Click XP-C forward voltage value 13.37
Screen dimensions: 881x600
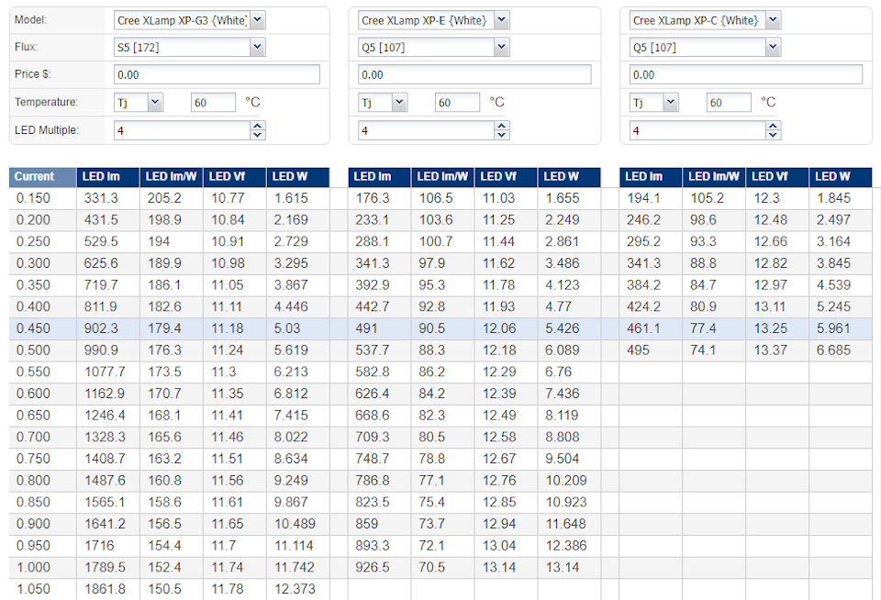coord(770,350)
